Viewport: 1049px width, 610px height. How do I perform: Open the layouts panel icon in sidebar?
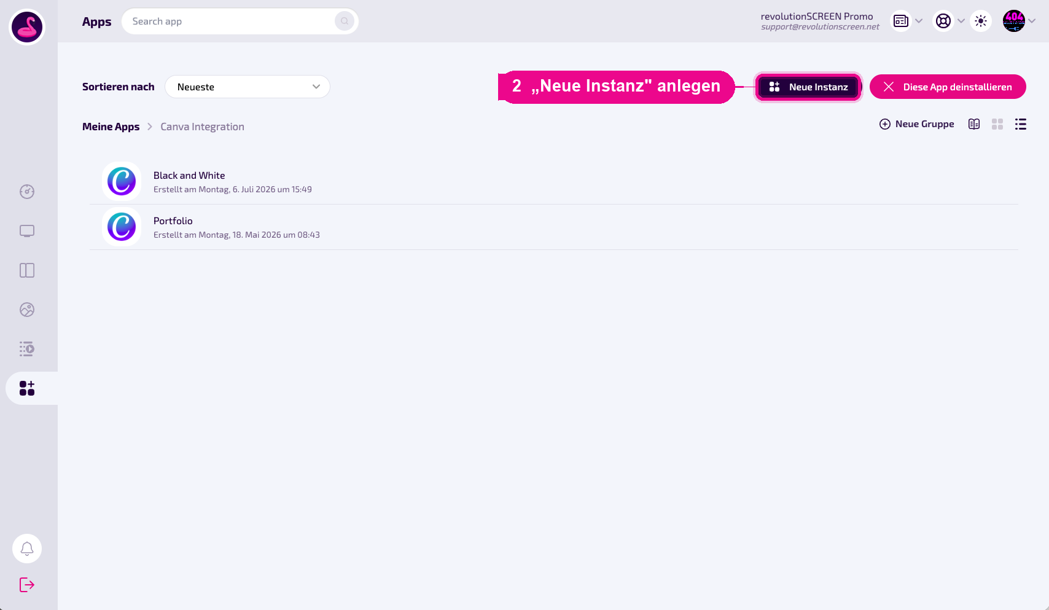tap(27, 270)
